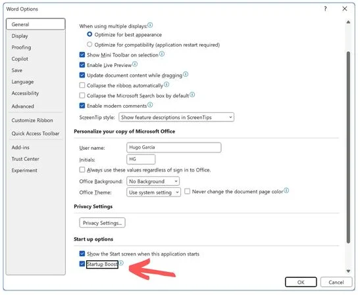Click info icon next to Show Mini Toolbar
Screen dimensions: 360x295
[162, 54]
